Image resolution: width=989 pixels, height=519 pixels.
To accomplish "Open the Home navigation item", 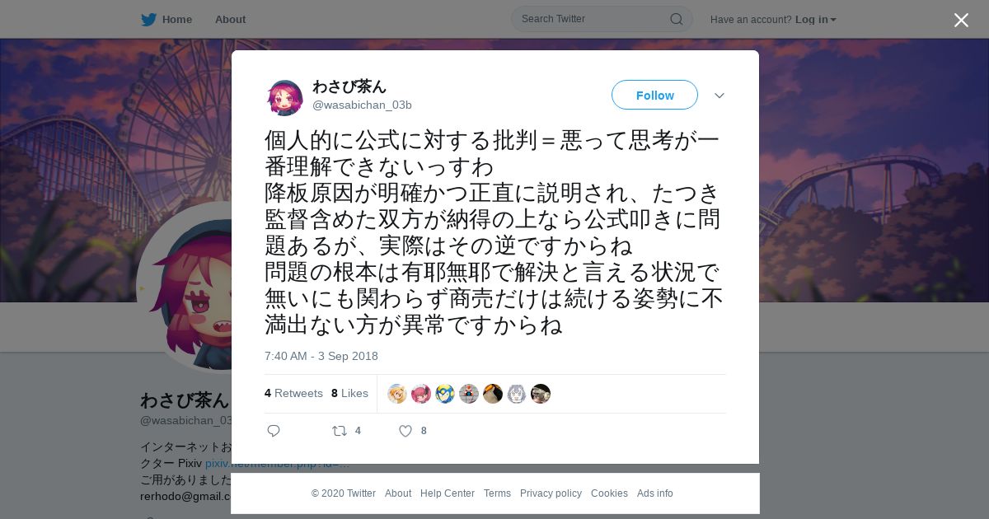I will coord(176,20).
